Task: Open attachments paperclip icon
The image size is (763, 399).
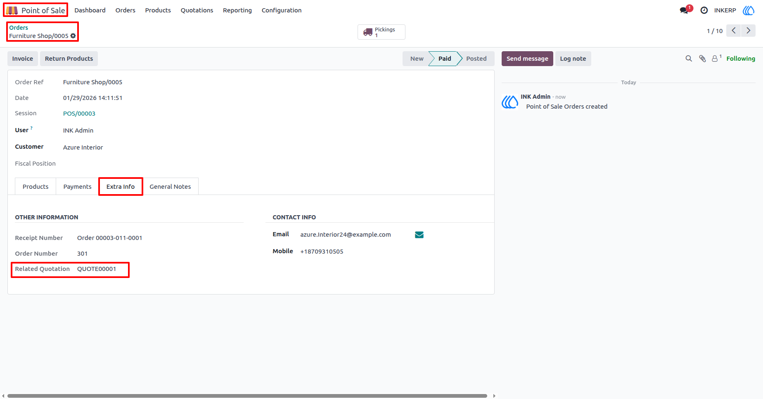Action: (x=702, y=59)
